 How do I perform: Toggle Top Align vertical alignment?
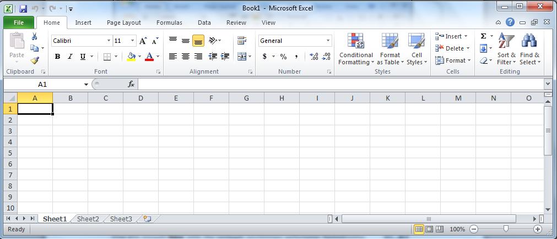(173, 41)
